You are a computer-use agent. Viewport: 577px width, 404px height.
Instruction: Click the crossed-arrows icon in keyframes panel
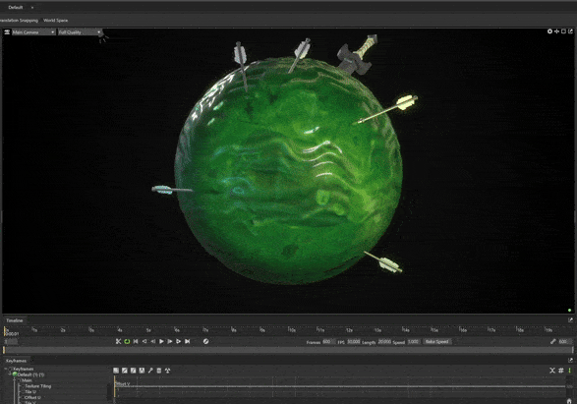[552, 371]
